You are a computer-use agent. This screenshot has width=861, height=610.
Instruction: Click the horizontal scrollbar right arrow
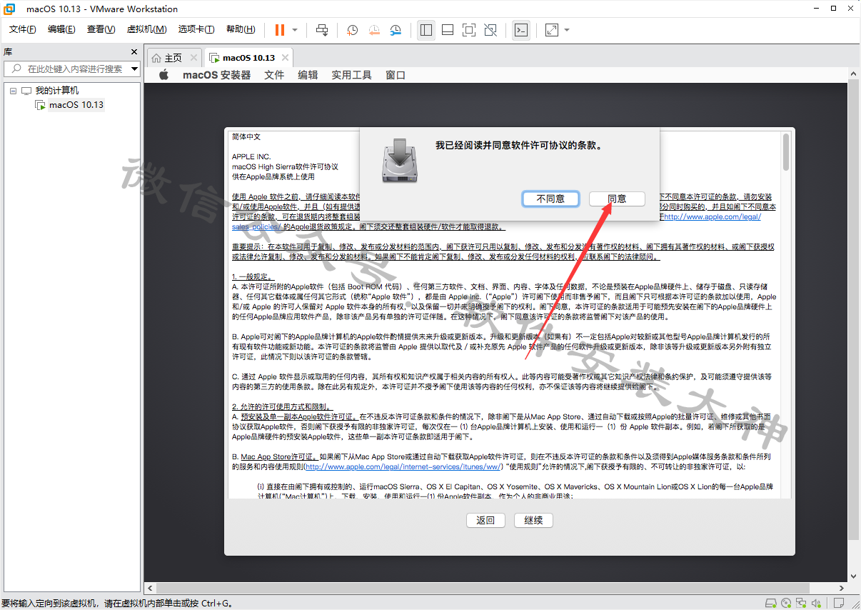[x=842, y=589]
